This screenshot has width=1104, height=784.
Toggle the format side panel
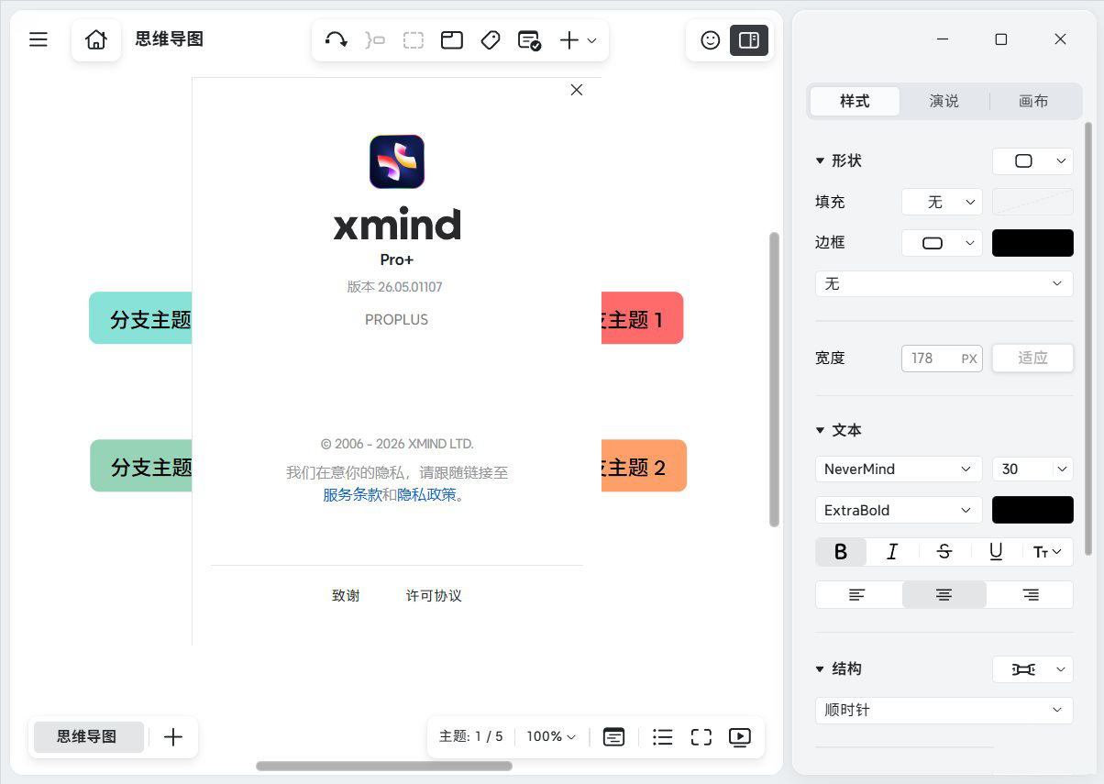(749, 40)
